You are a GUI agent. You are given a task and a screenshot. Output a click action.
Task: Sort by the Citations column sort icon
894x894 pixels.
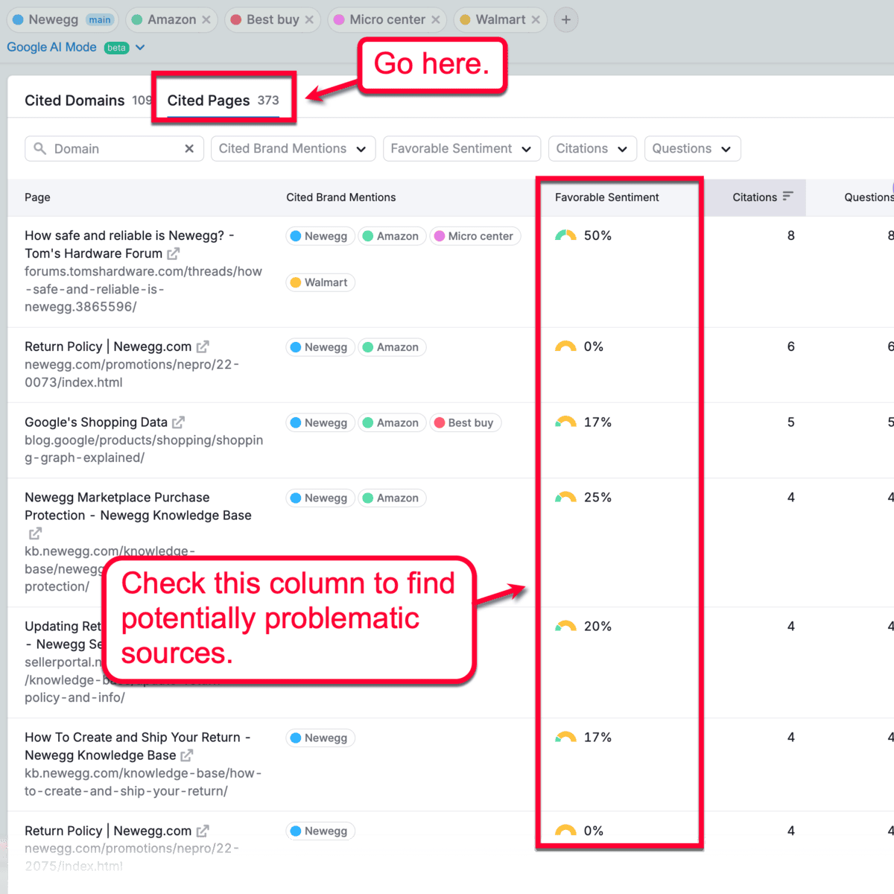pos(788,197)
